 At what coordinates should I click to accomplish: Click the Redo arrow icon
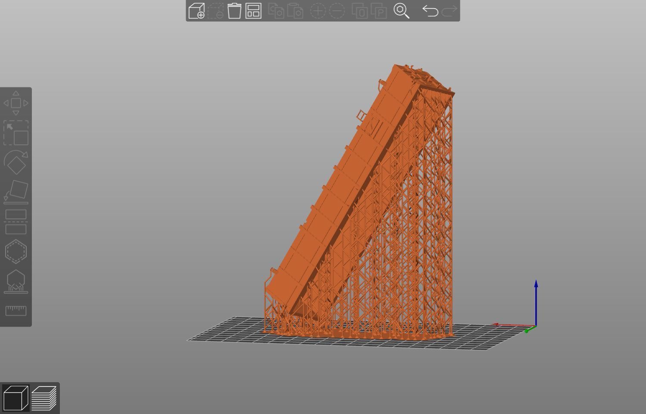click(x=449, y=11)
